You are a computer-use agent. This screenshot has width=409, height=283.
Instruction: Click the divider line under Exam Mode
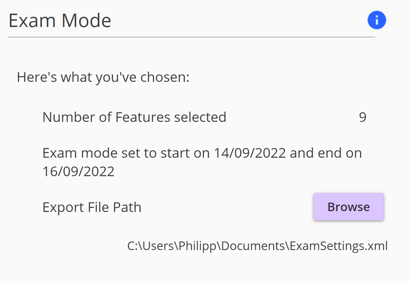(192, 37)
